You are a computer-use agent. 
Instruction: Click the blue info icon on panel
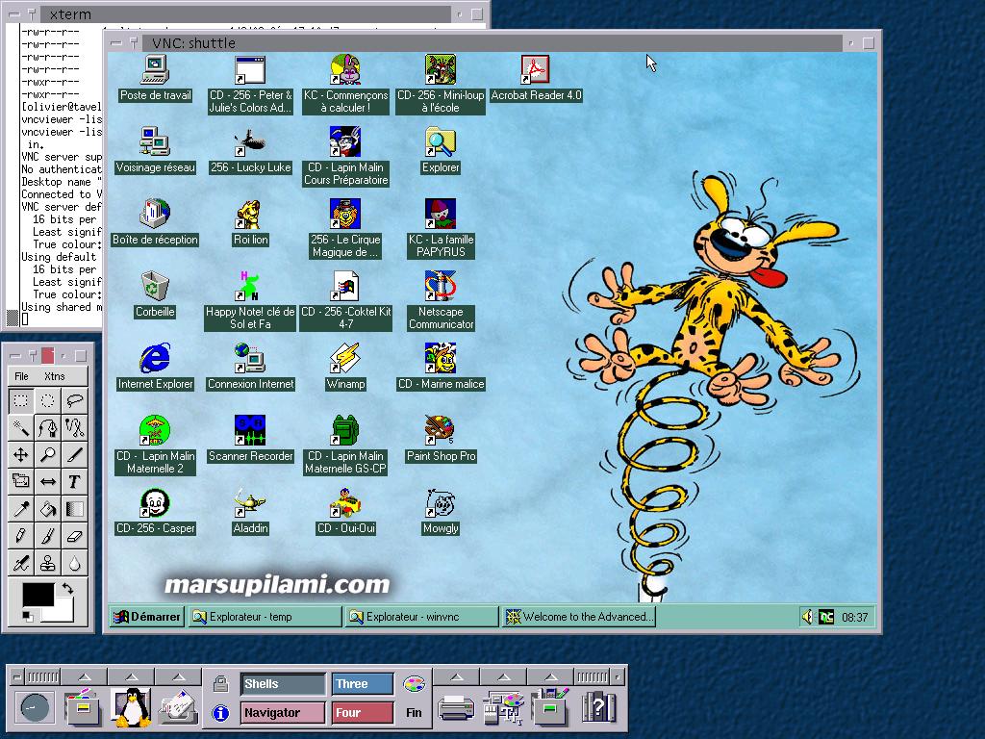coord(220,713)
